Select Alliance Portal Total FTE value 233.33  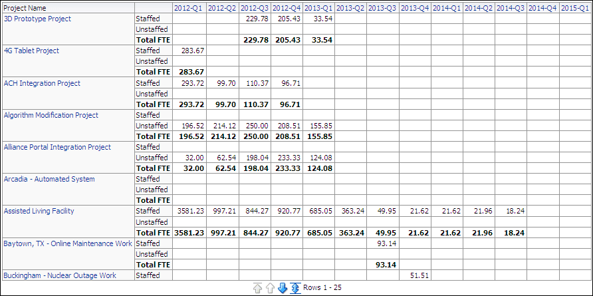click(x=287, y=168)
